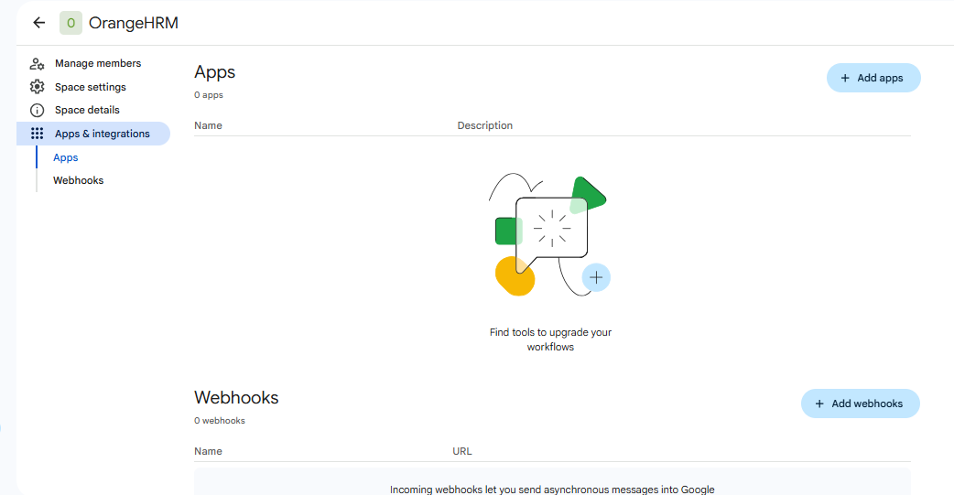Image resolution: width=954 pixels, height=495 pixels.
Task: Click the empty apps chat illustration
Action: (549, 235)
